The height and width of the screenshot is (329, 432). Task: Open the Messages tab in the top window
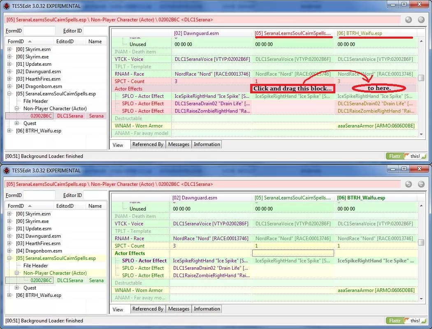[x=179, y=144]
